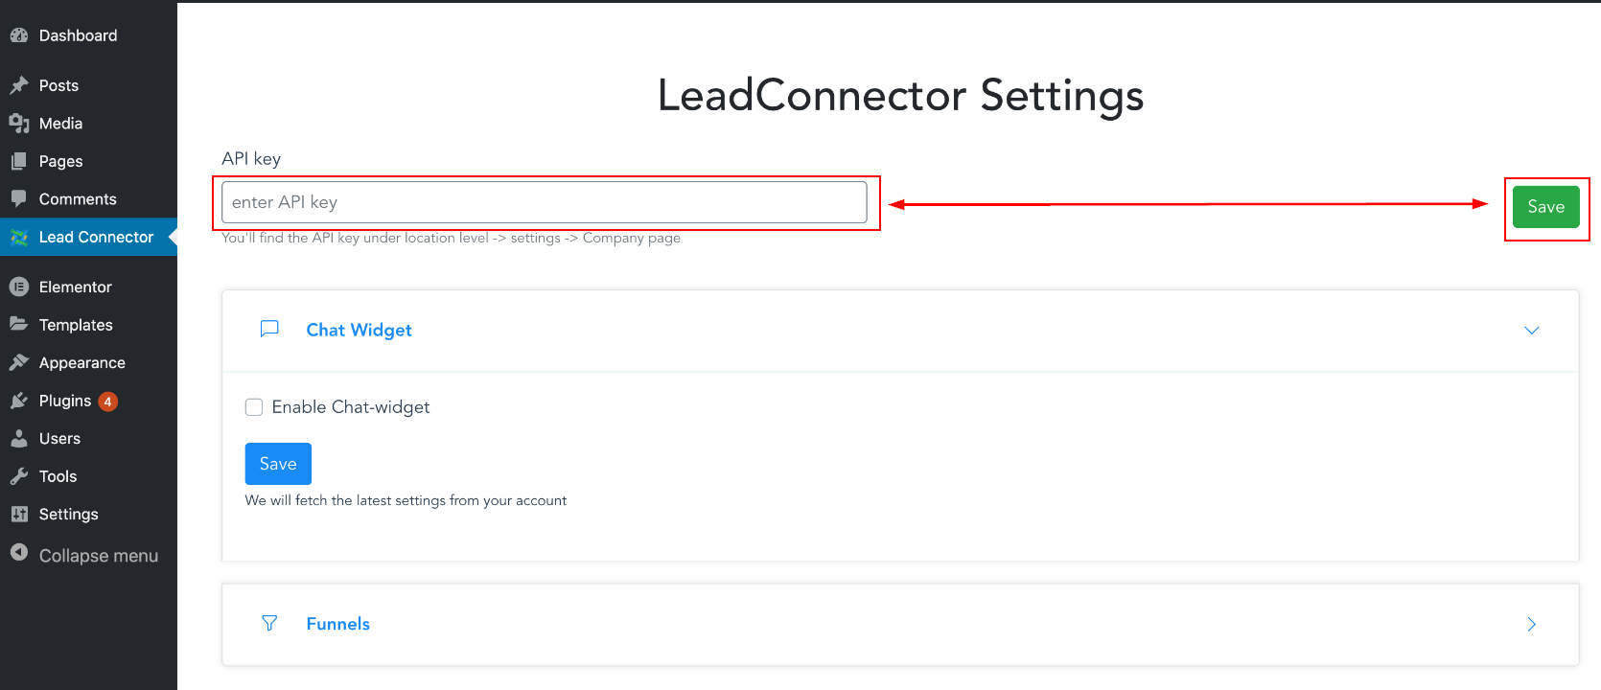Click the blue Save button
This screenshot has height=690, width=1601.
coord(278,464)
